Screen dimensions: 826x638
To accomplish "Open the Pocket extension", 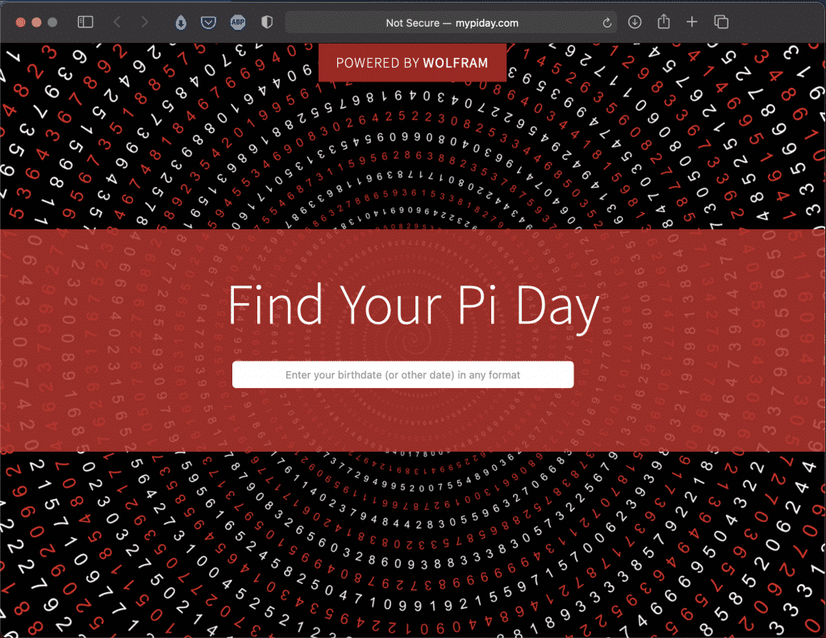I will 208,22.
